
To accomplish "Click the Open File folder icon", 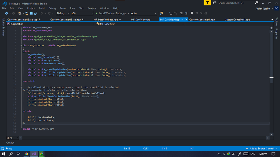I will tap(27, 13).
